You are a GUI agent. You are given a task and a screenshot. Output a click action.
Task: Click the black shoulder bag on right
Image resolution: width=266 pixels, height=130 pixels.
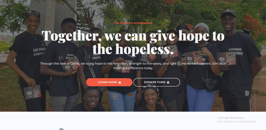pyautogui.click(x=212, y=83)
